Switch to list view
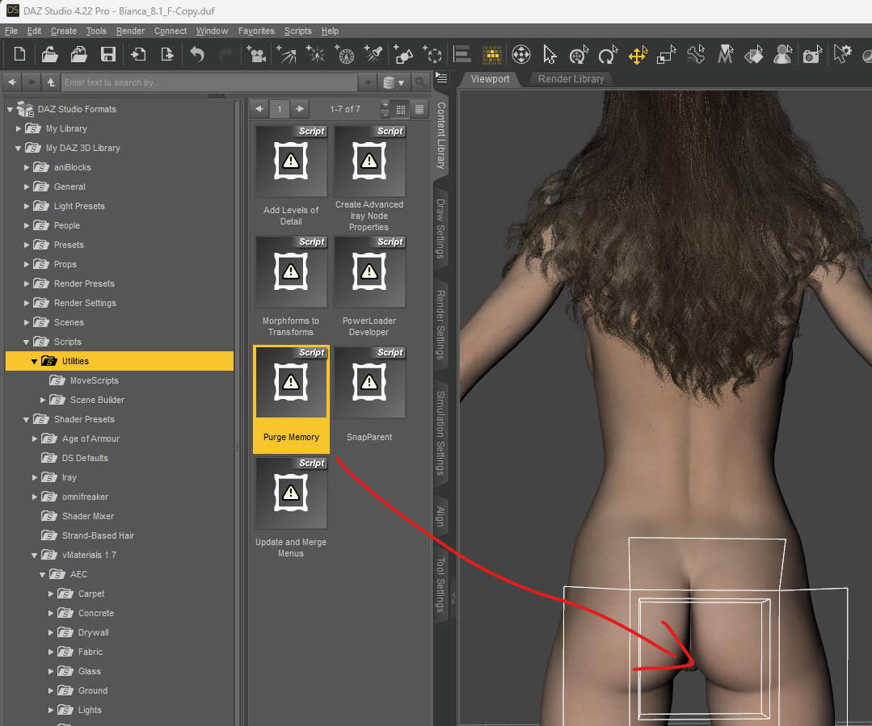 pyautogui.click(x=419, y=110)
